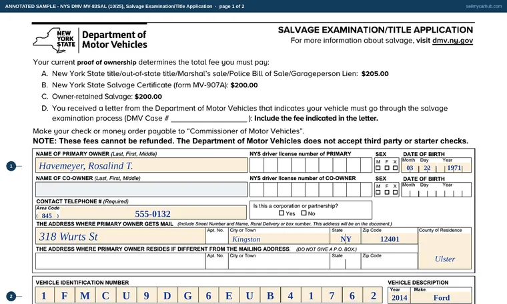
Task: Click the 'page 1 of 2' indicator
Action: 232,6
